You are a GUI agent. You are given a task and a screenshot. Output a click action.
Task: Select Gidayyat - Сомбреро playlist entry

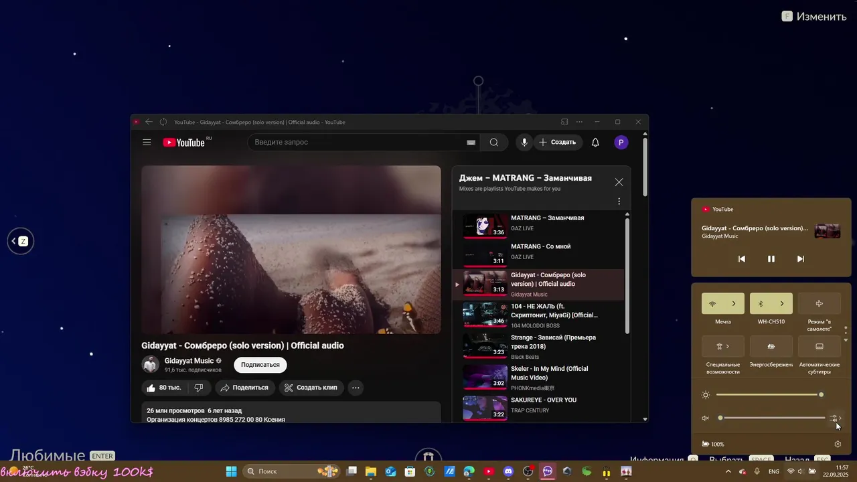click(x=538, y=285)
